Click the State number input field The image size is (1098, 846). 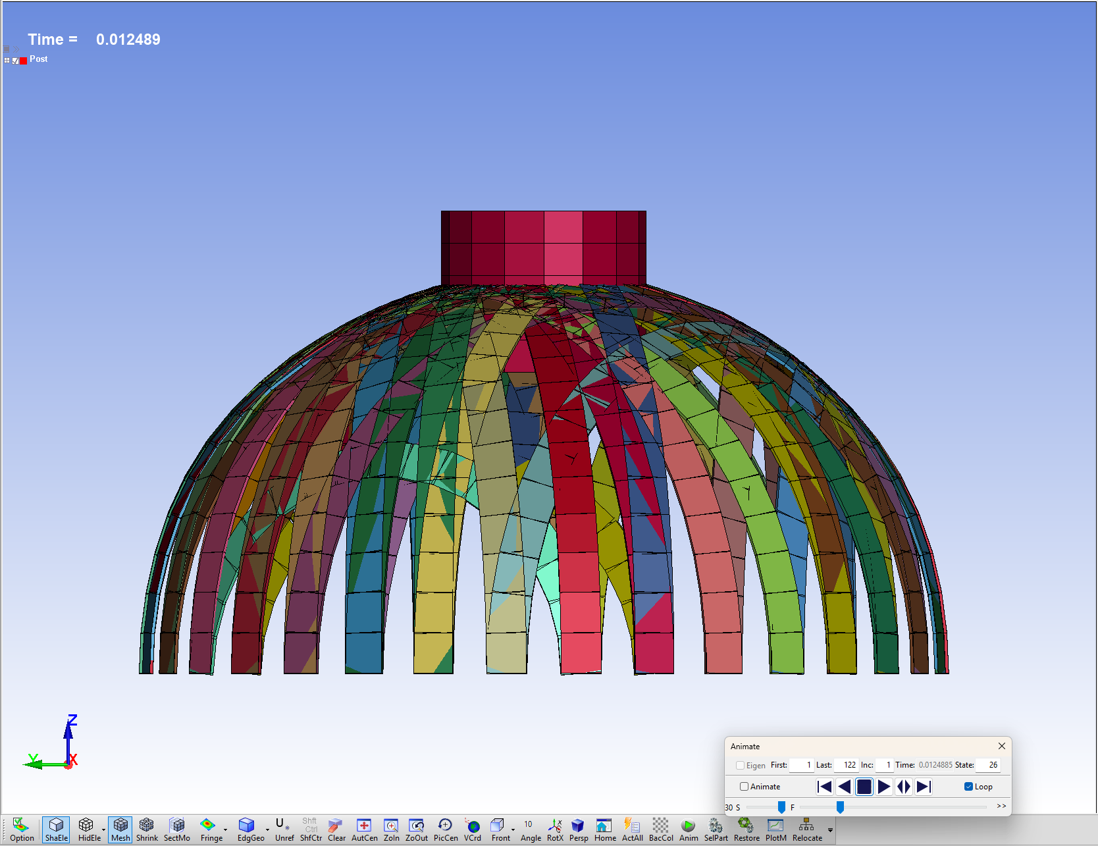(988, 765)
